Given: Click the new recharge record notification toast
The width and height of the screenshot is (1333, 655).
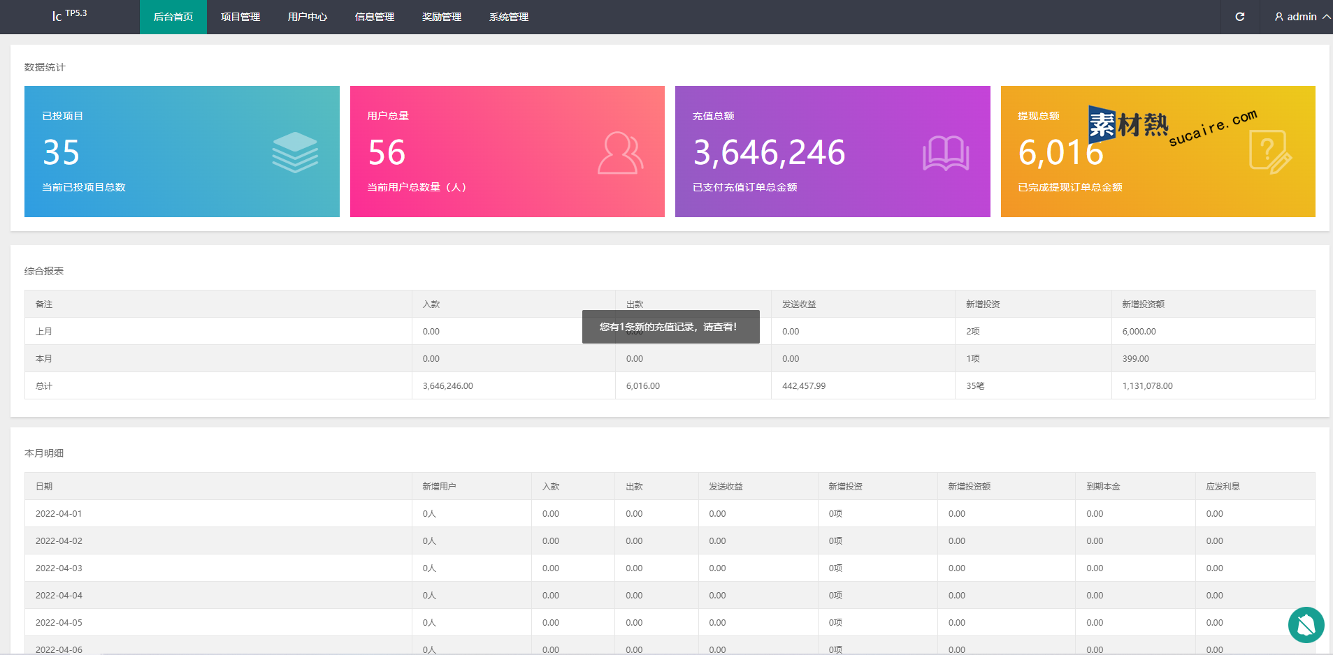Looking at the screenshot, I should pyautogui.click(x=671, y=327).
